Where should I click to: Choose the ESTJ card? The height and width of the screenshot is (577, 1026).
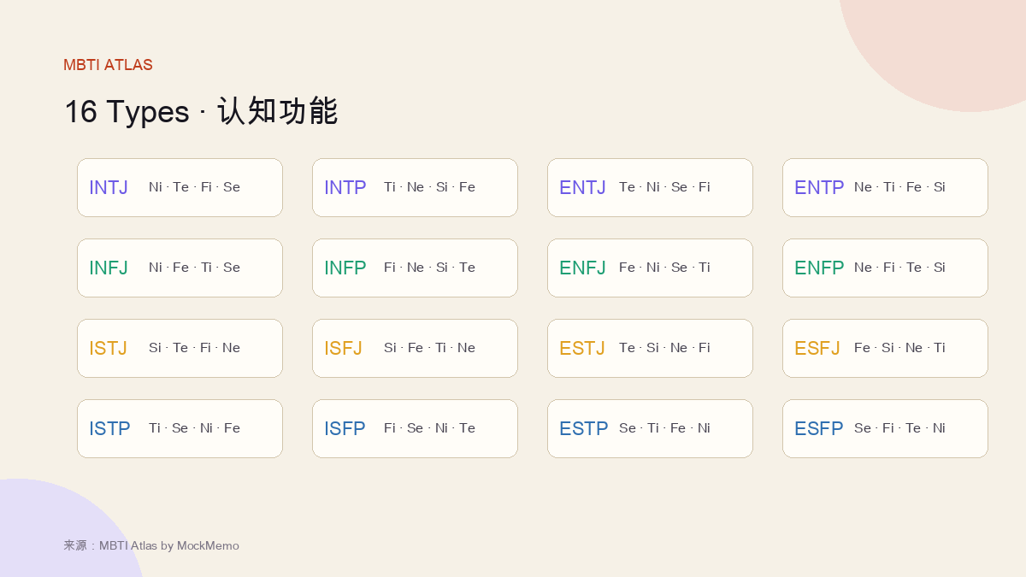coord(650,348)
